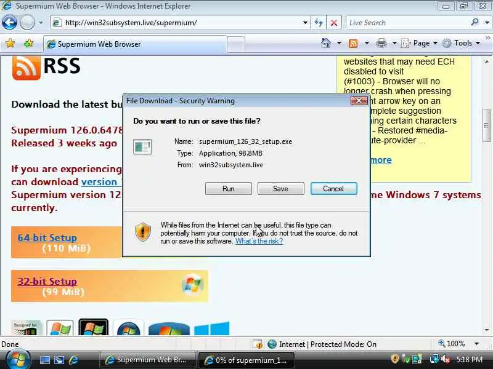
Task: Launch Internet Explorer from quick launch
Action: tap(73, 360)
